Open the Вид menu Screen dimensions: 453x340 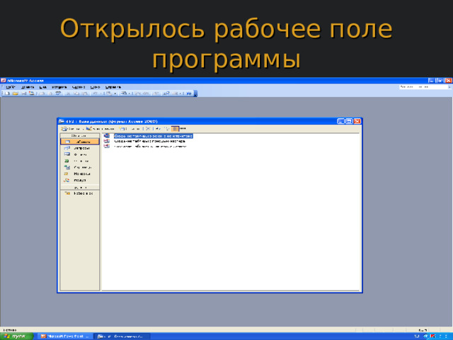pos(42,87)
